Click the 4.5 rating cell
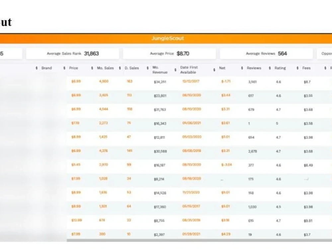This screenshot has width=332, height=249. pyautogui.click(x=279, y=207)
